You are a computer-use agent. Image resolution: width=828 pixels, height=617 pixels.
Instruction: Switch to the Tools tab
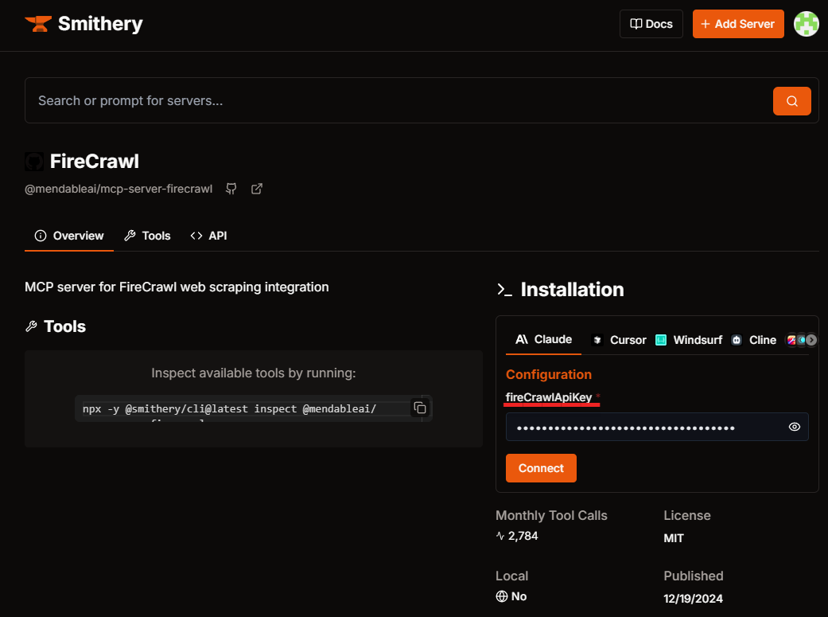(x=147, y=236)
